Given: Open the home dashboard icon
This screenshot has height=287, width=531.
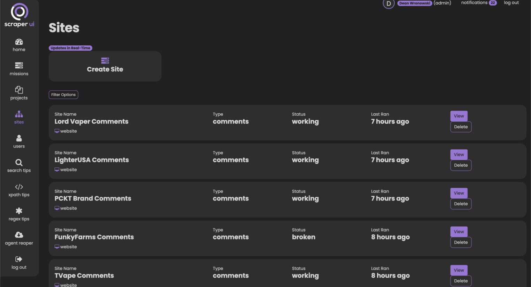Looking at the screenshot, I should 19,42.
